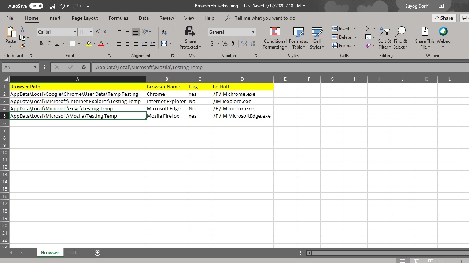The image size is (469, 263).
Task: Open the Name Box dropdown arrow
Action: point(35,67)
